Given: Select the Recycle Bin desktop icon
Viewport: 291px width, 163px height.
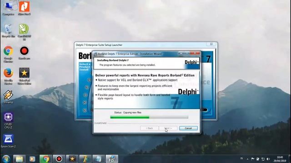Looking at the screenshot, I should pyautogui.click(x=8, y=31).
